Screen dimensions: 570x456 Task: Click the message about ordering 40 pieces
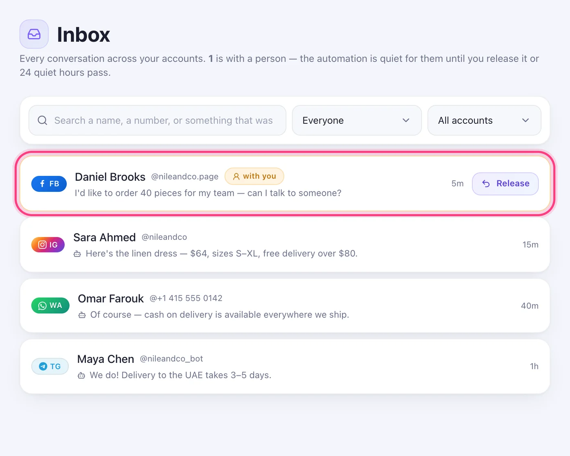click(208, 193)
